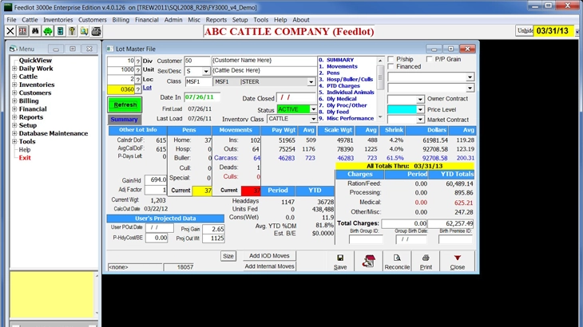Click the Feedlot 3000e application title icon
The height and width of the screenshot is (327, 583).
pyautogui.click(x=8, y=7)
